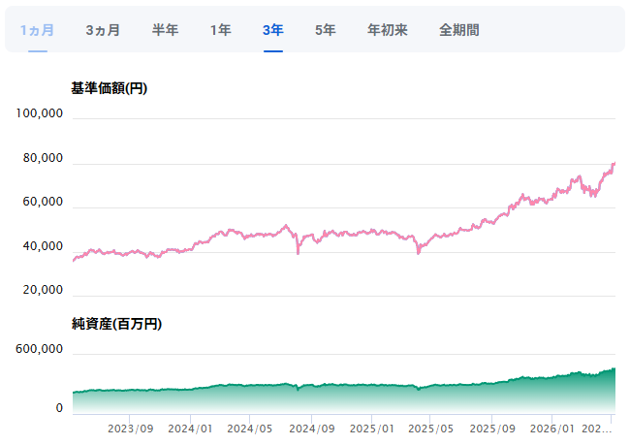Image resolution: width=630 pixels, height=445 pixels.
Task: Click the 0 net assets axis label
Action: click(59, 408)
